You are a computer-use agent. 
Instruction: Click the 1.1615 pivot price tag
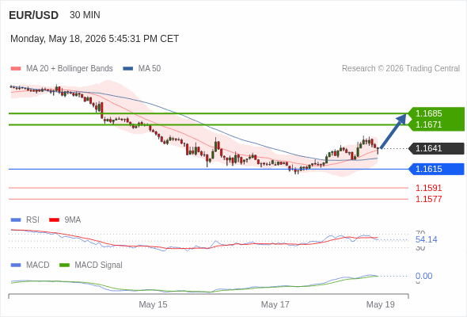coord(437,169)
